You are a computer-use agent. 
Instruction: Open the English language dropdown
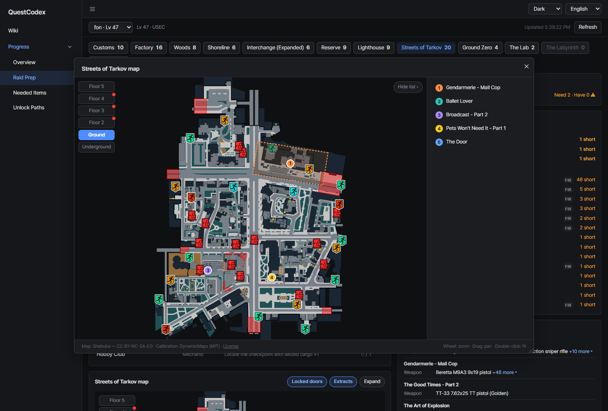point(583,9)
